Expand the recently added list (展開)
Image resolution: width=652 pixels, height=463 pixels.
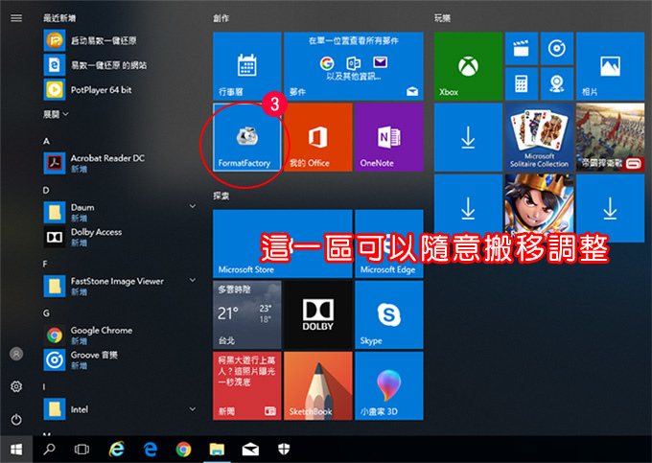pyautogui.click(x=57, y=114)
